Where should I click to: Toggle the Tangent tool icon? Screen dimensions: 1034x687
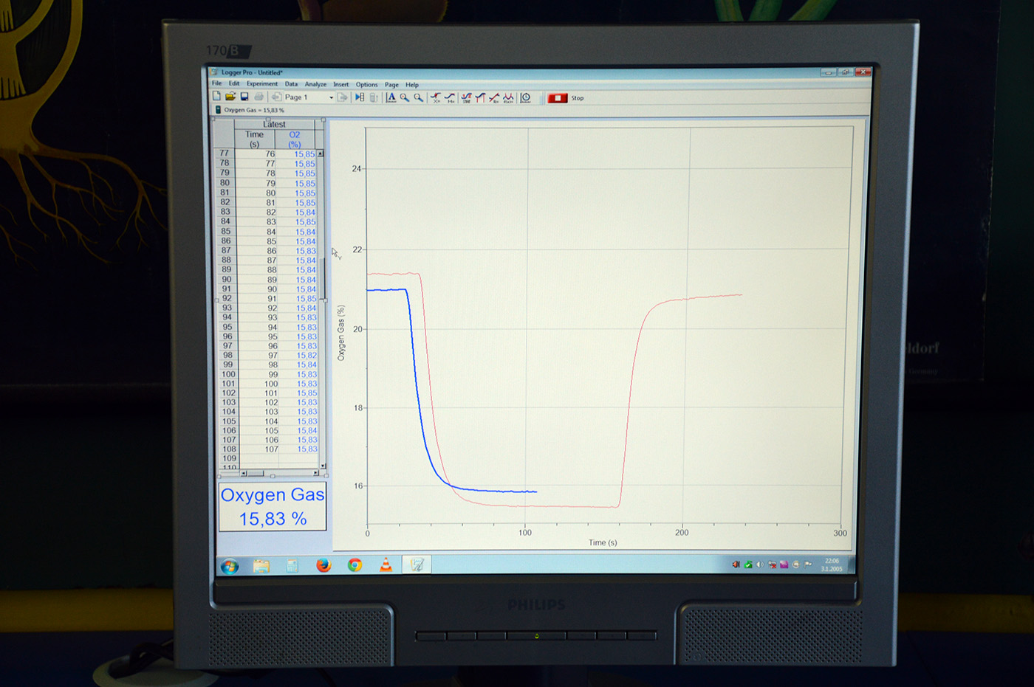pos(450,97)
